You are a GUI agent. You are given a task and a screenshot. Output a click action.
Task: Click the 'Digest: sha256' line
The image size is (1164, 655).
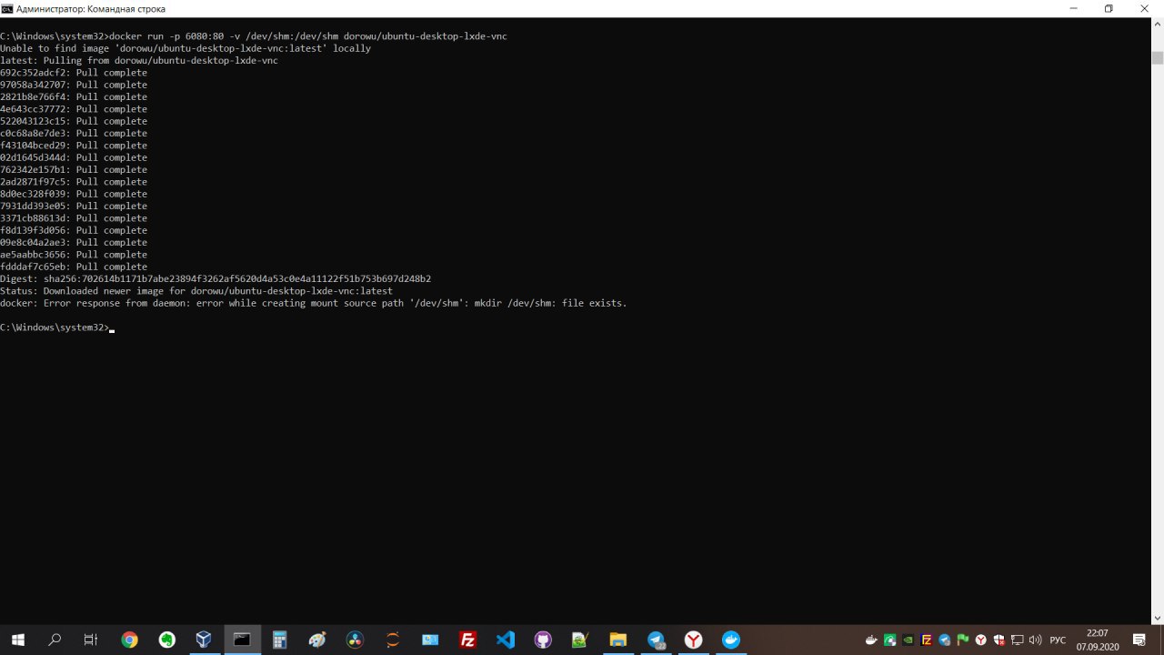click(216, 278)
